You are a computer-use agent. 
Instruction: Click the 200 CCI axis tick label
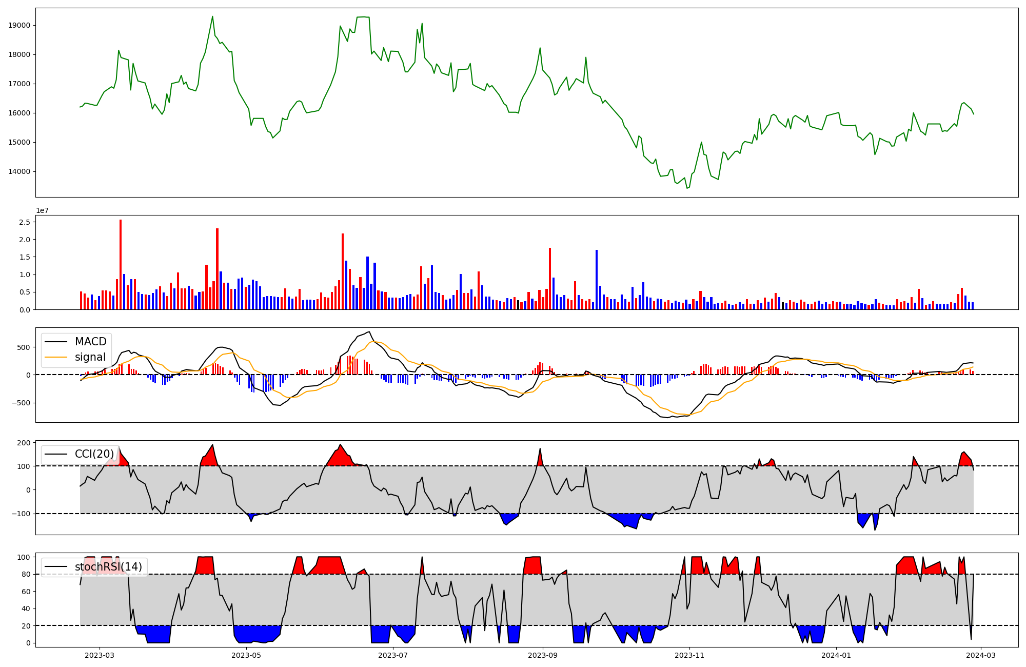click(24, 443)
